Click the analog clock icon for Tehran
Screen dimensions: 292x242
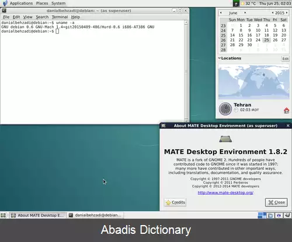click(225, 108)
